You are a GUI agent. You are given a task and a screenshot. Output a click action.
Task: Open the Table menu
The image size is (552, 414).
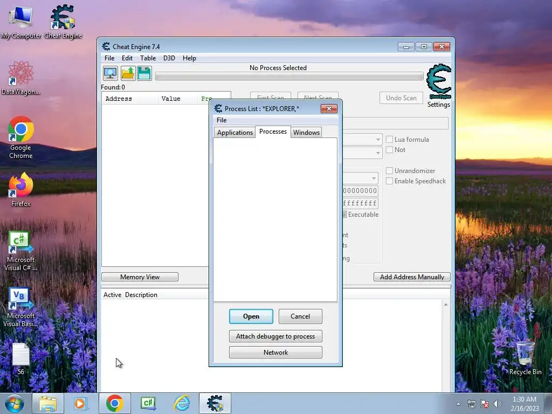tap(148, 58)
